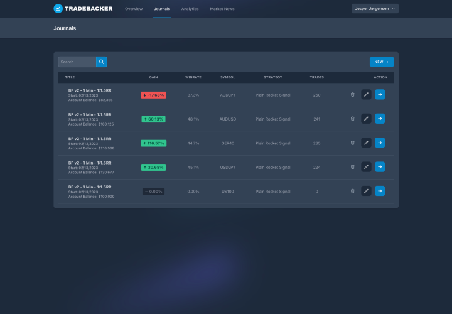Sort by the GAIN column header
The image size is (452, 314).
(153, 77)
